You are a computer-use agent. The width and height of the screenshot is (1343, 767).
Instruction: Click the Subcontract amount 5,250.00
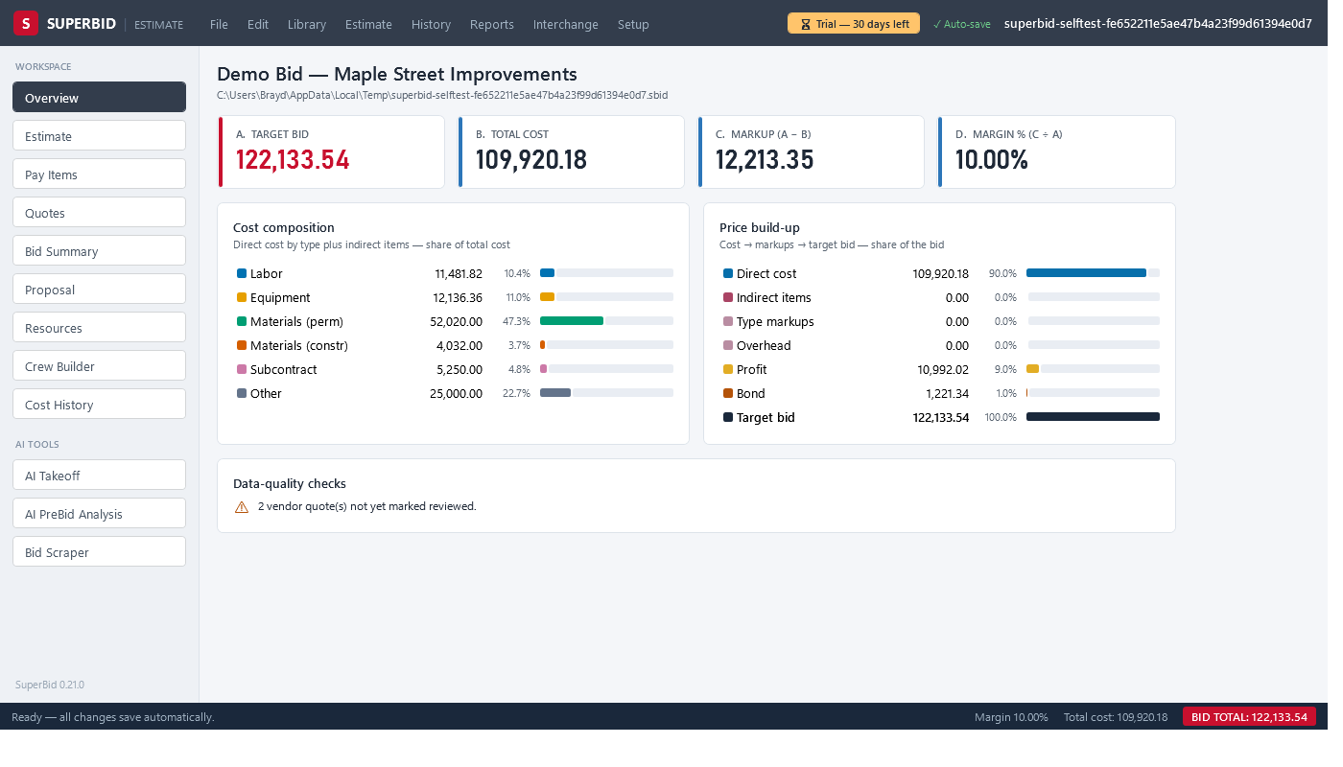tap(461, 369)
